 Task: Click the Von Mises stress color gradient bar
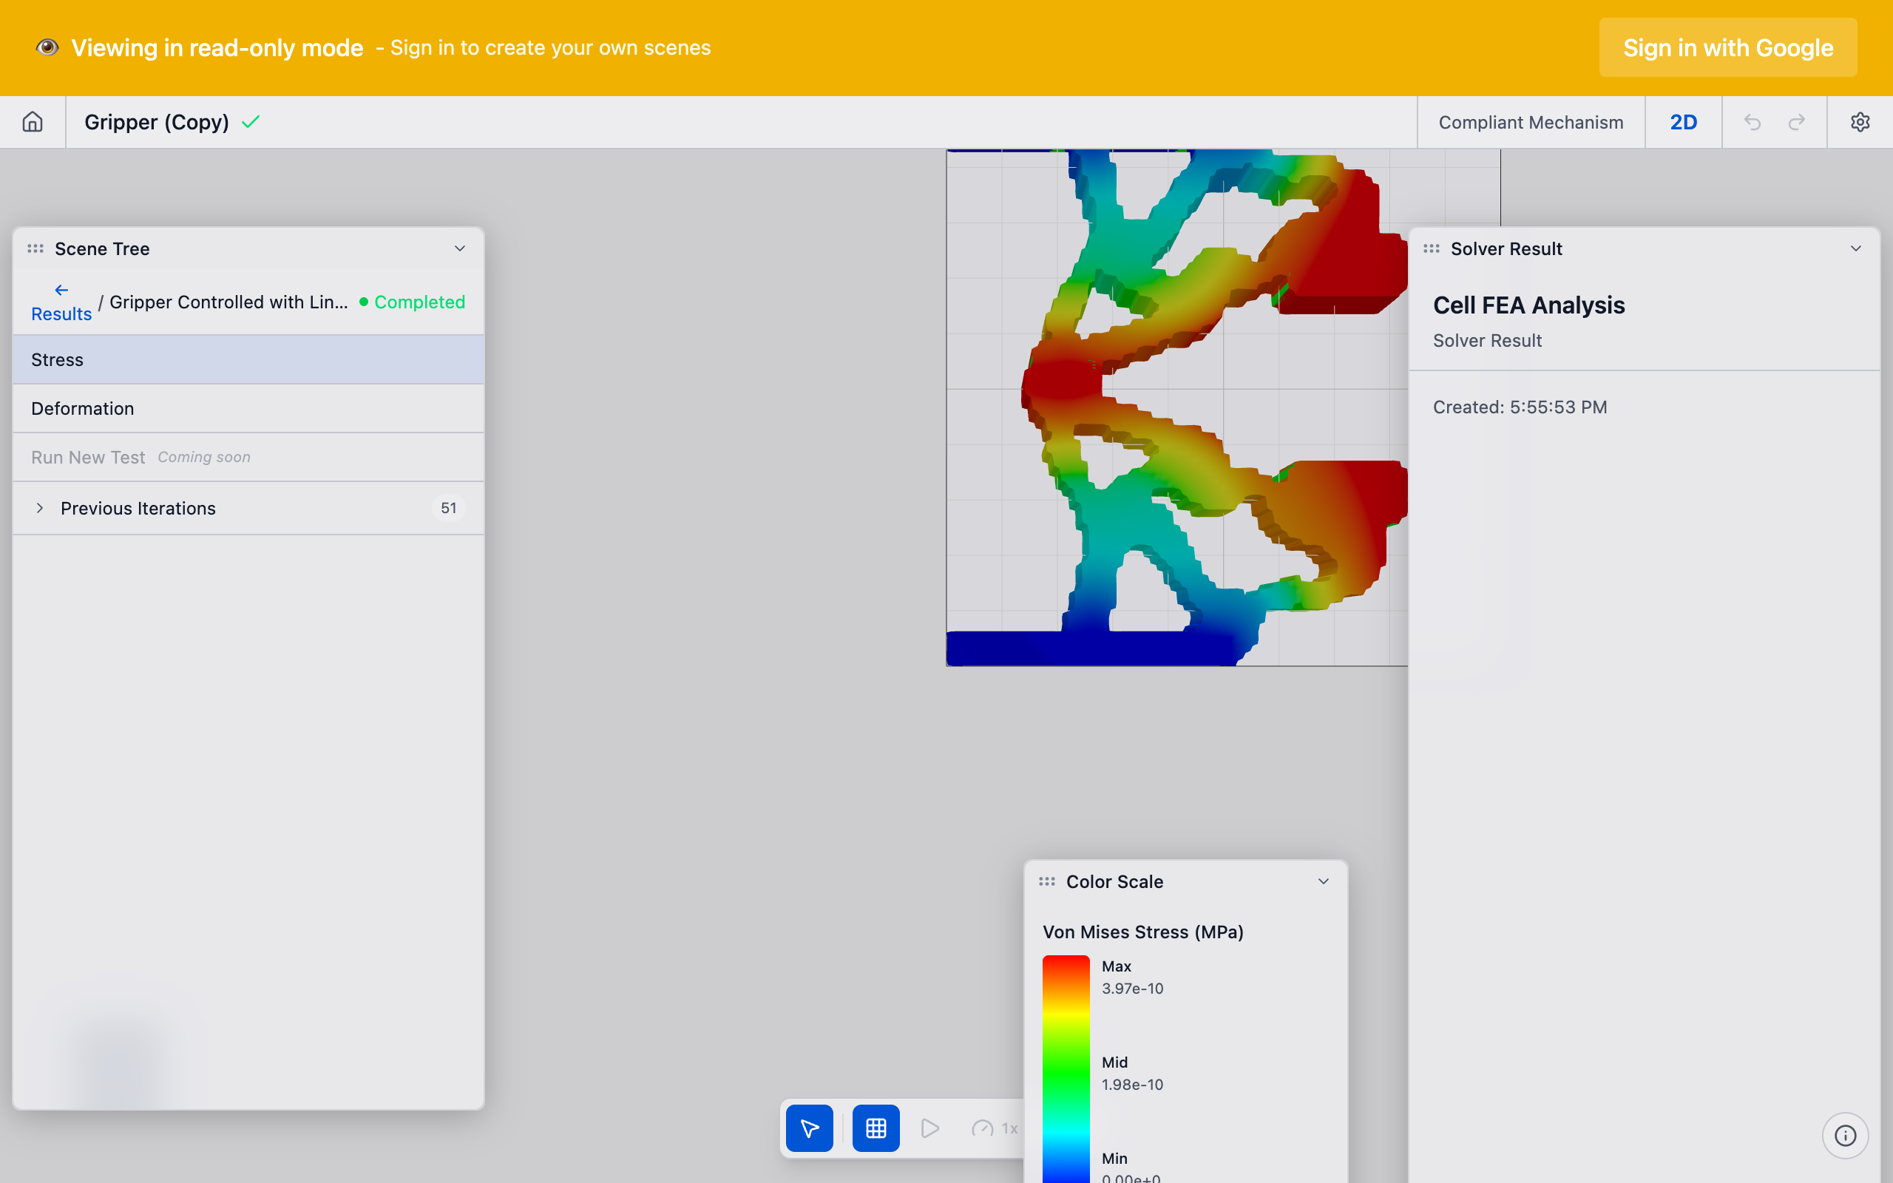tap(1066, 1069)
